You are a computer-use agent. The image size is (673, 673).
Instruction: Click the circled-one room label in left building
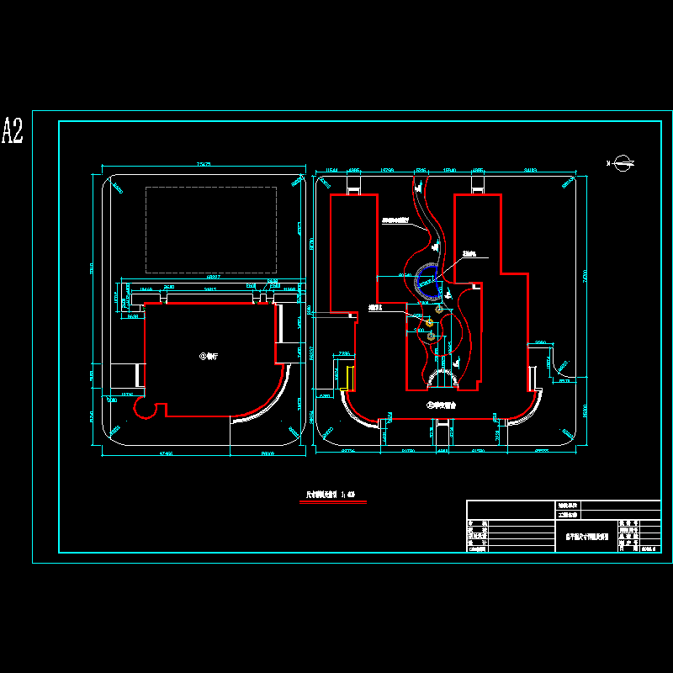point(208,357)
